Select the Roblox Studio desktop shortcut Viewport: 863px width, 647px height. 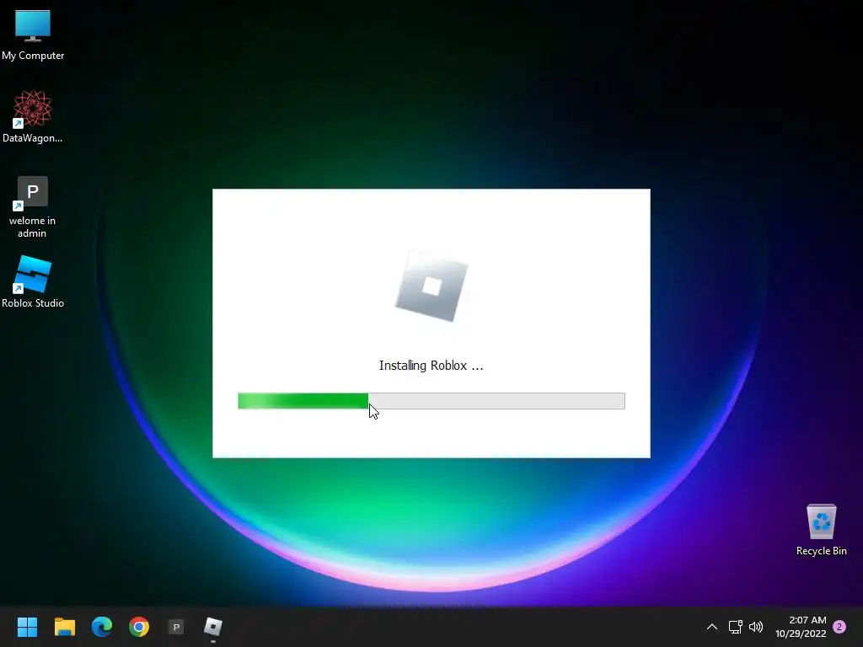(x=33, y=281)
